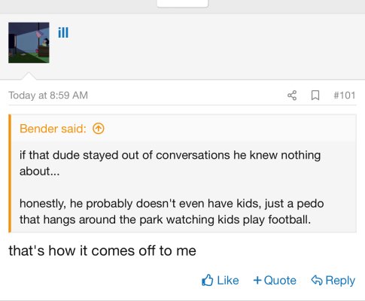The image size is (365, 301).
Task: Click the 'Today at 8:59 AM' timestamp
Action: 48,96
